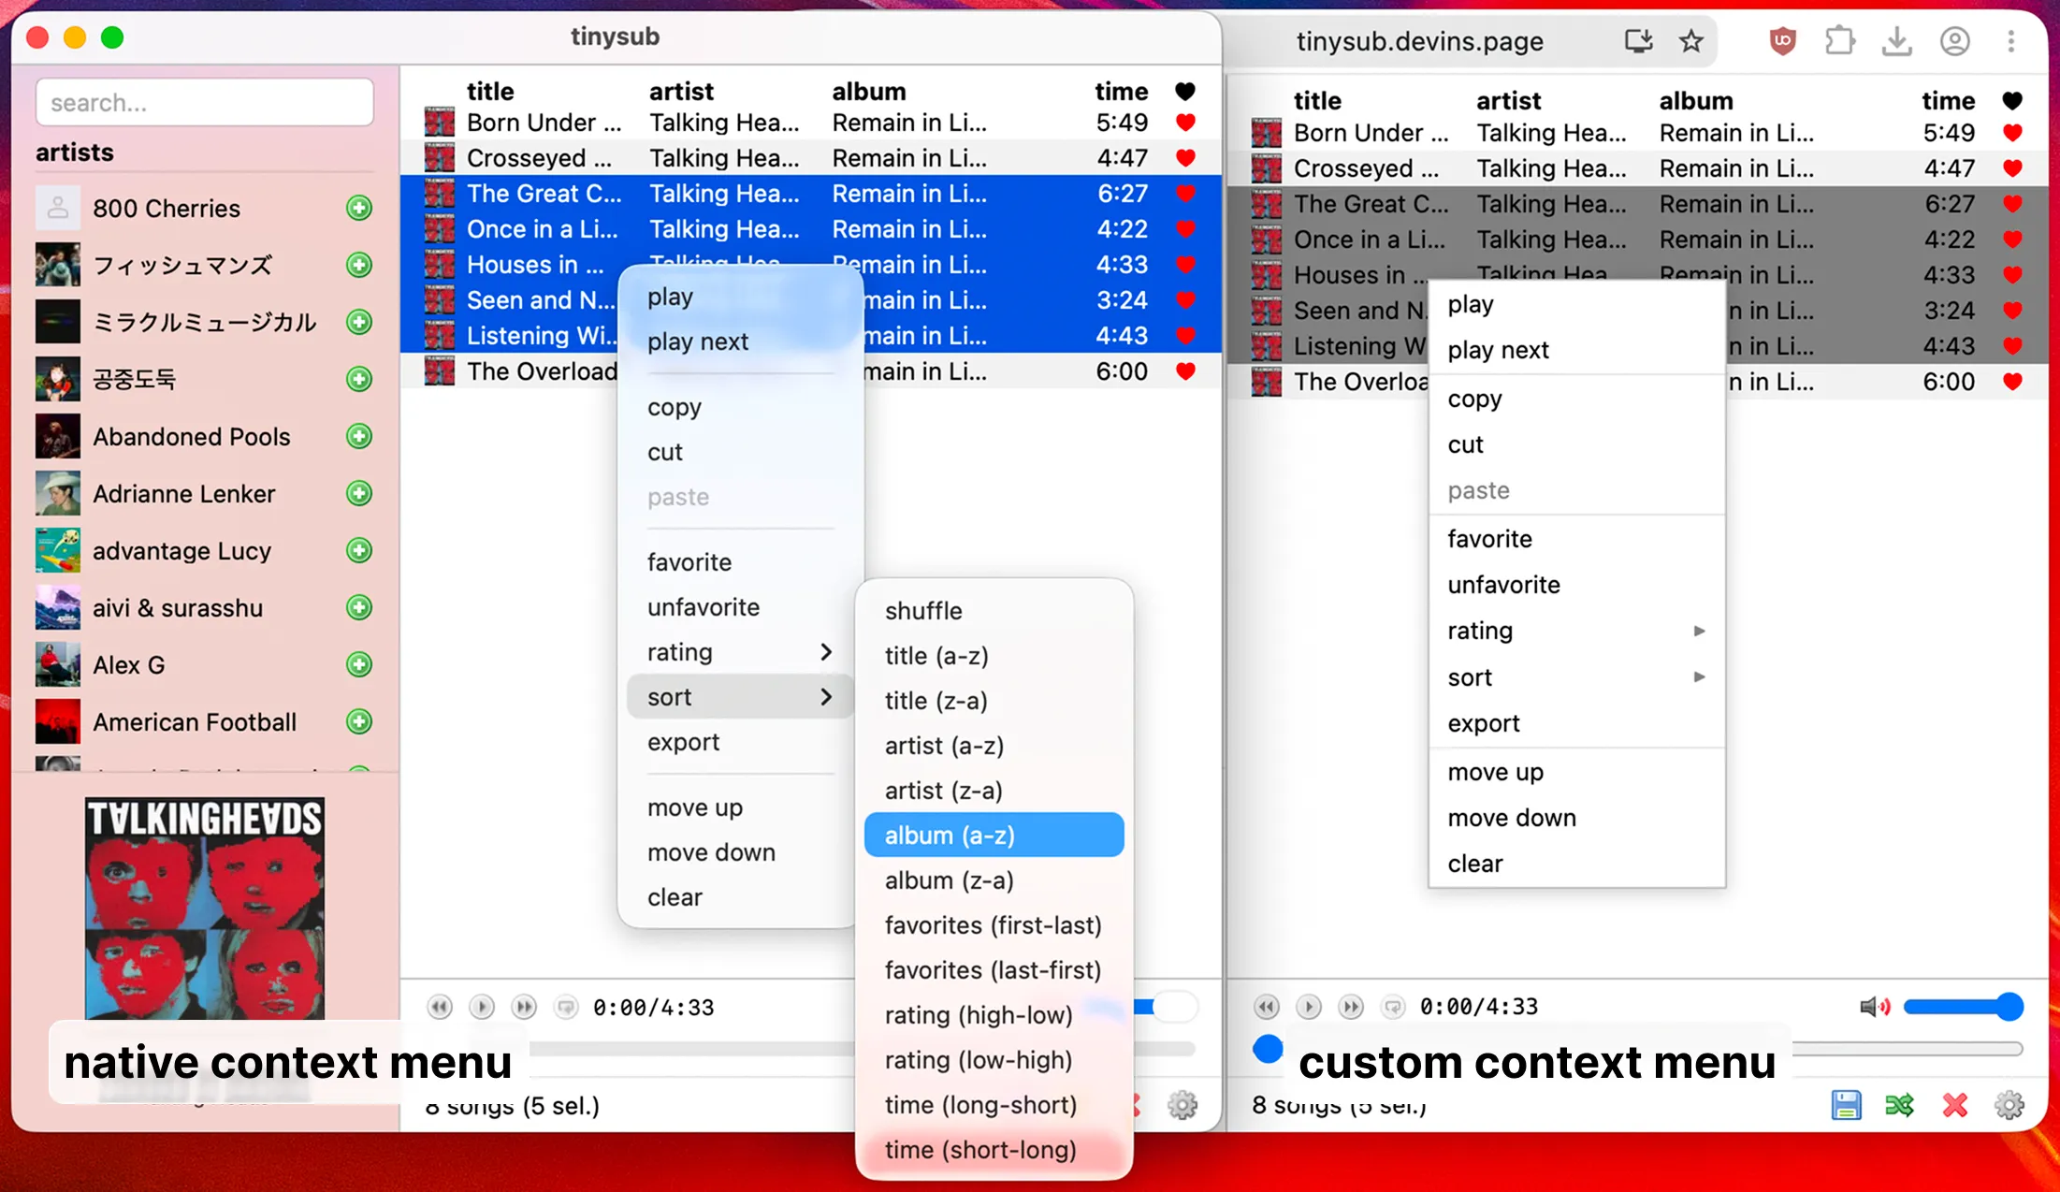
Task: Bookmark page with star icon
Action: coord(1690,41)
